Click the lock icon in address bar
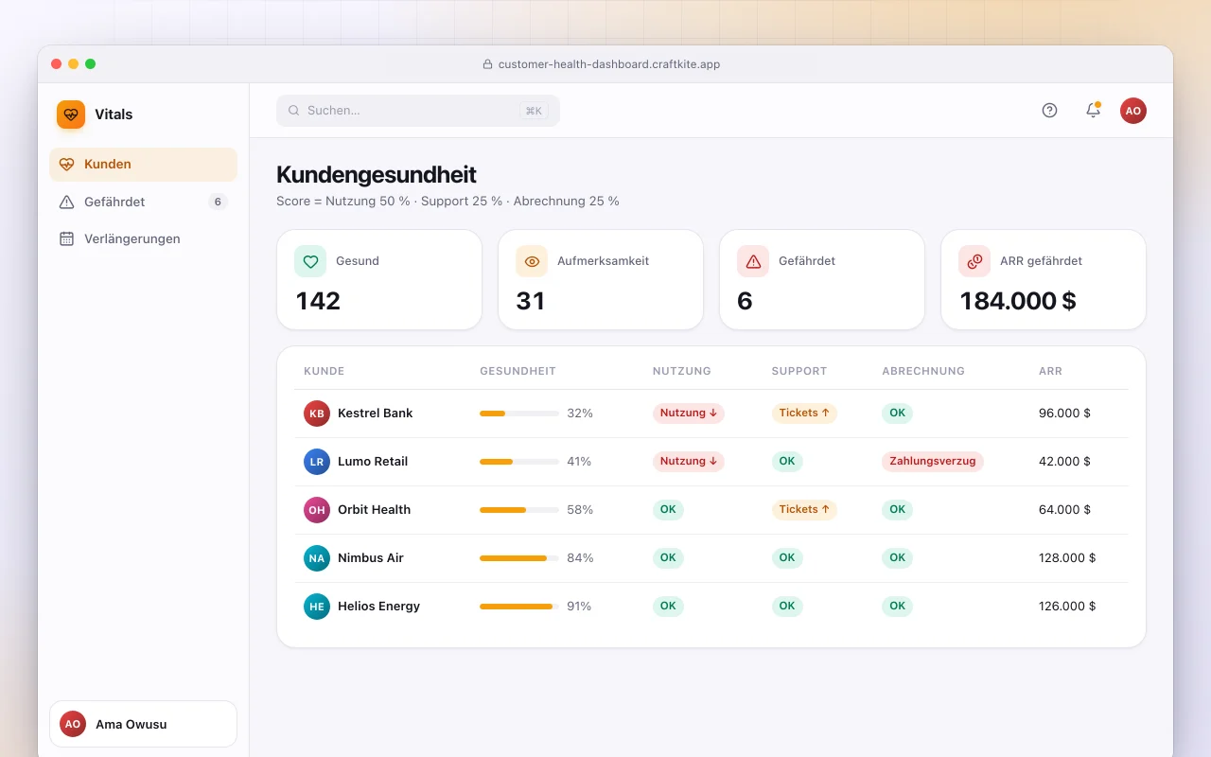 coord(488,64)
